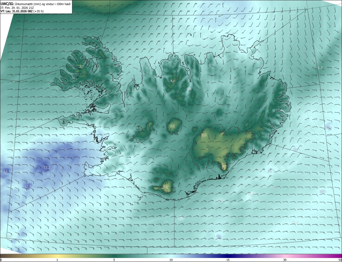Viewport: 342px width, 262px height.
Task: Click the 0 tick on the color scale
Action: (1, 260)
